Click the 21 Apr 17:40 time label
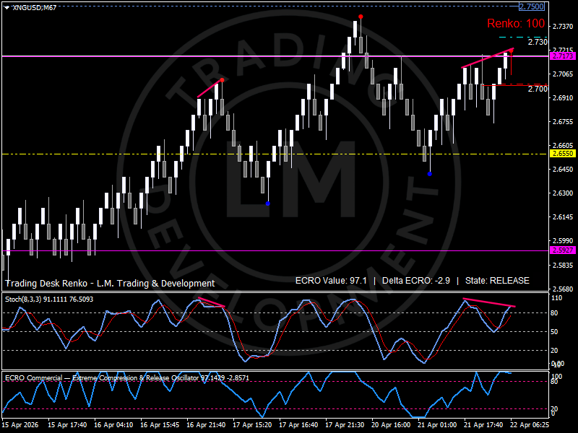This screenshot has height=433, width=578. (483, 424)
